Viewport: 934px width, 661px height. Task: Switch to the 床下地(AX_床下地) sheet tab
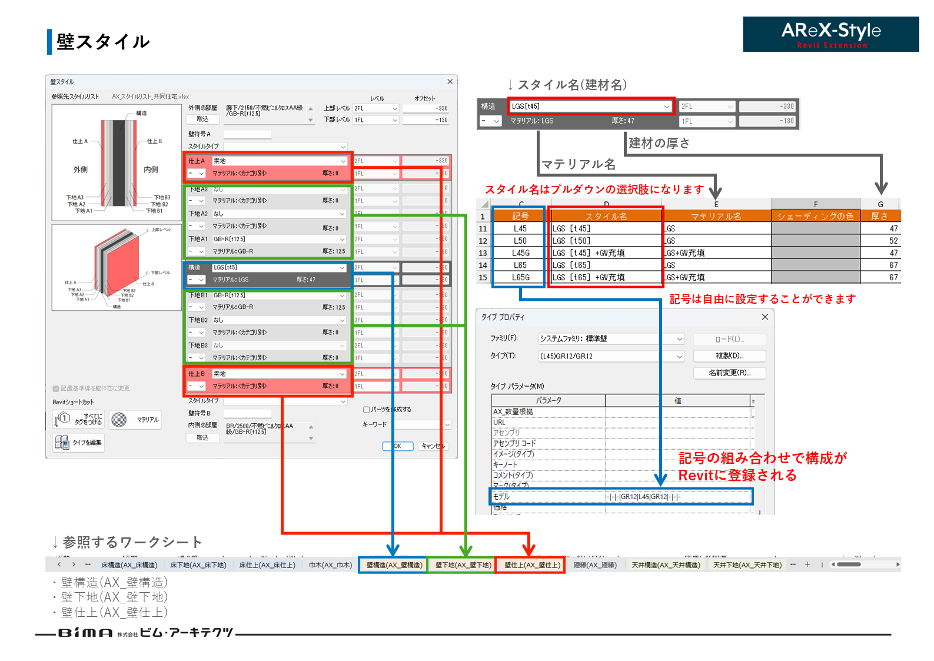(198, 565)
